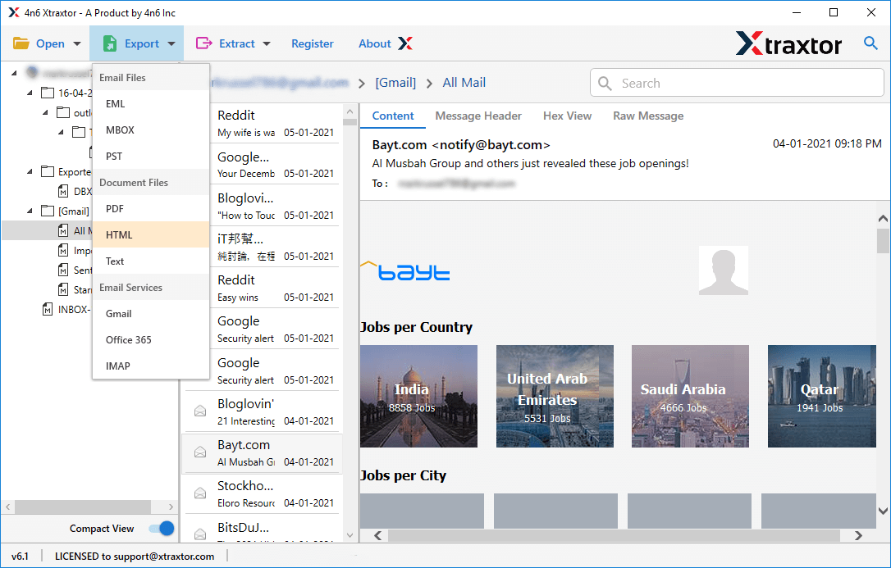891x568 pixels.
Task: Click the envelope icon on the Bayt.com email
Action: 200,452
